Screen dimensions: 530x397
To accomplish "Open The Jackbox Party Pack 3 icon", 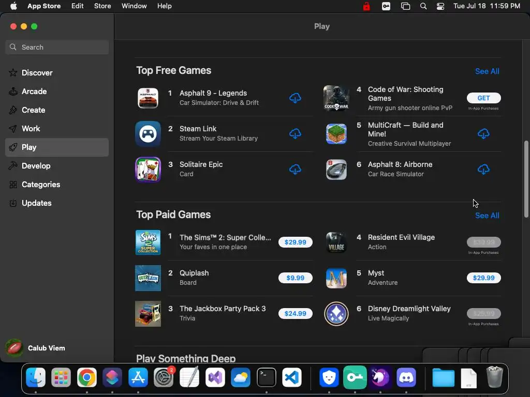I will (148, 314).
